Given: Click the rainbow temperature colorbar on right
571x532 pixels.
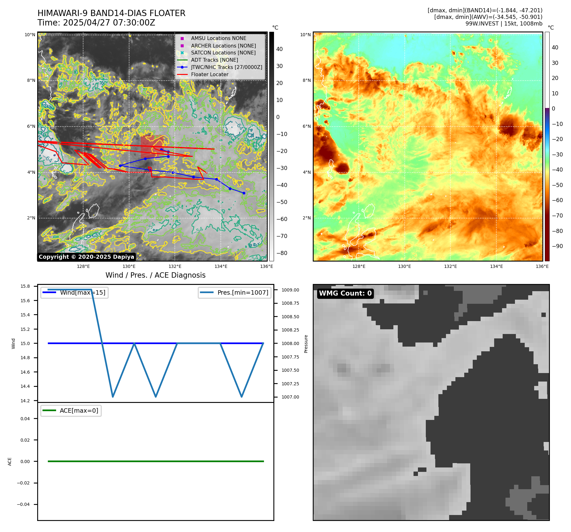Looking at the screenshot, I should point(547,146).
